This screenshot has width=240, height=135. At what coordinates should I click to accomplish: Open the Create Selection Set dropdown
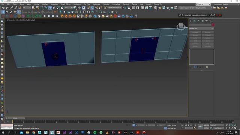click(x=114, y=7)
